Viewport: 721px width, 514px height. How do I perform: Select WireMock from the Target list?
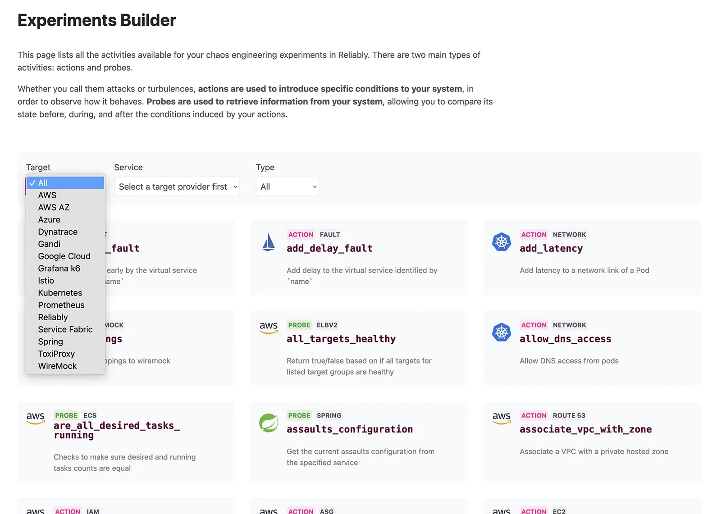[65, 366]
